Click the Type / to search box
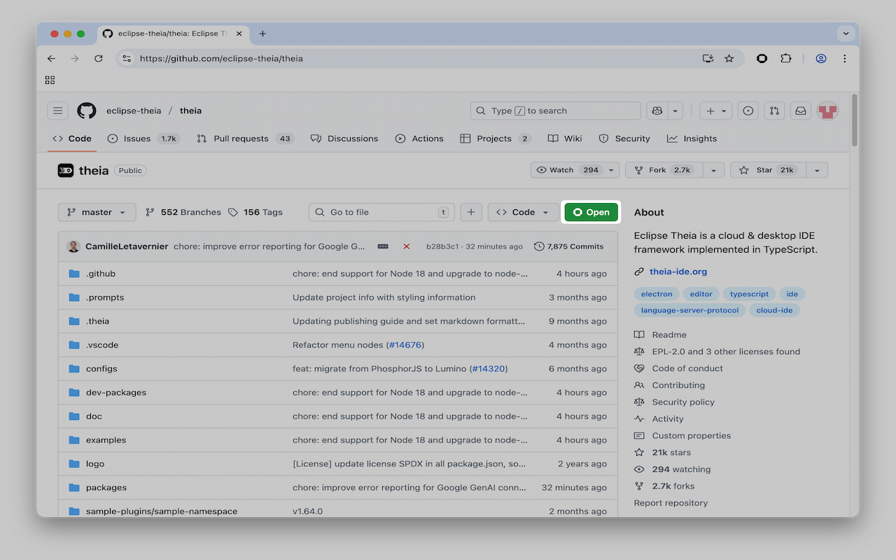This screenshot has height=560, width=896. pyautogui.click(x=556, y=111)
